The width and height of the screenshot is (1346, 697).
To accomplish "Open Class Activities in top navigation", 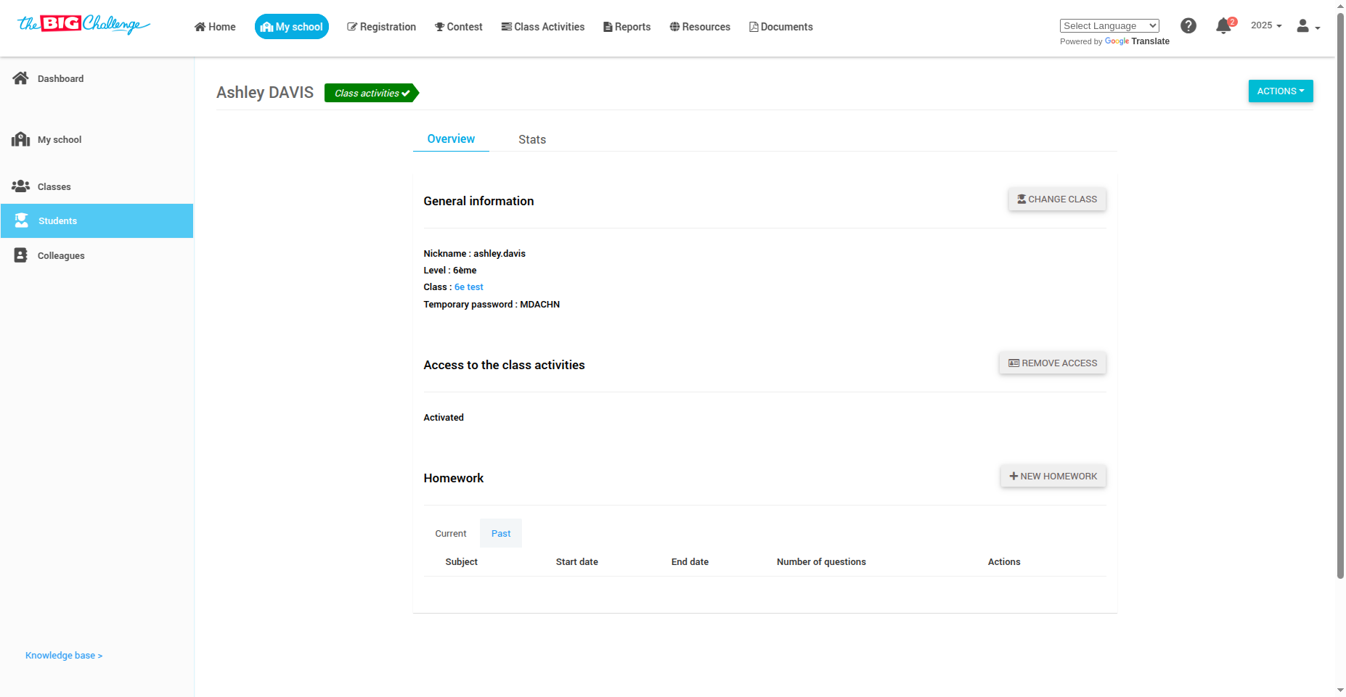I will point(543,27).
